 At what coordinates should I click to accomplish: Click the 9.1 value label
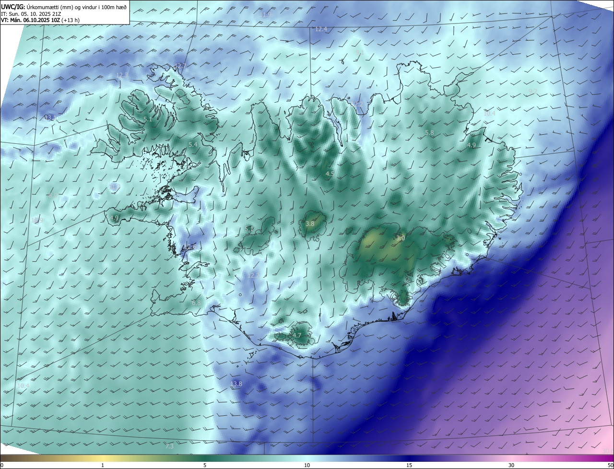pyautogui.click(x=359, y=52)
